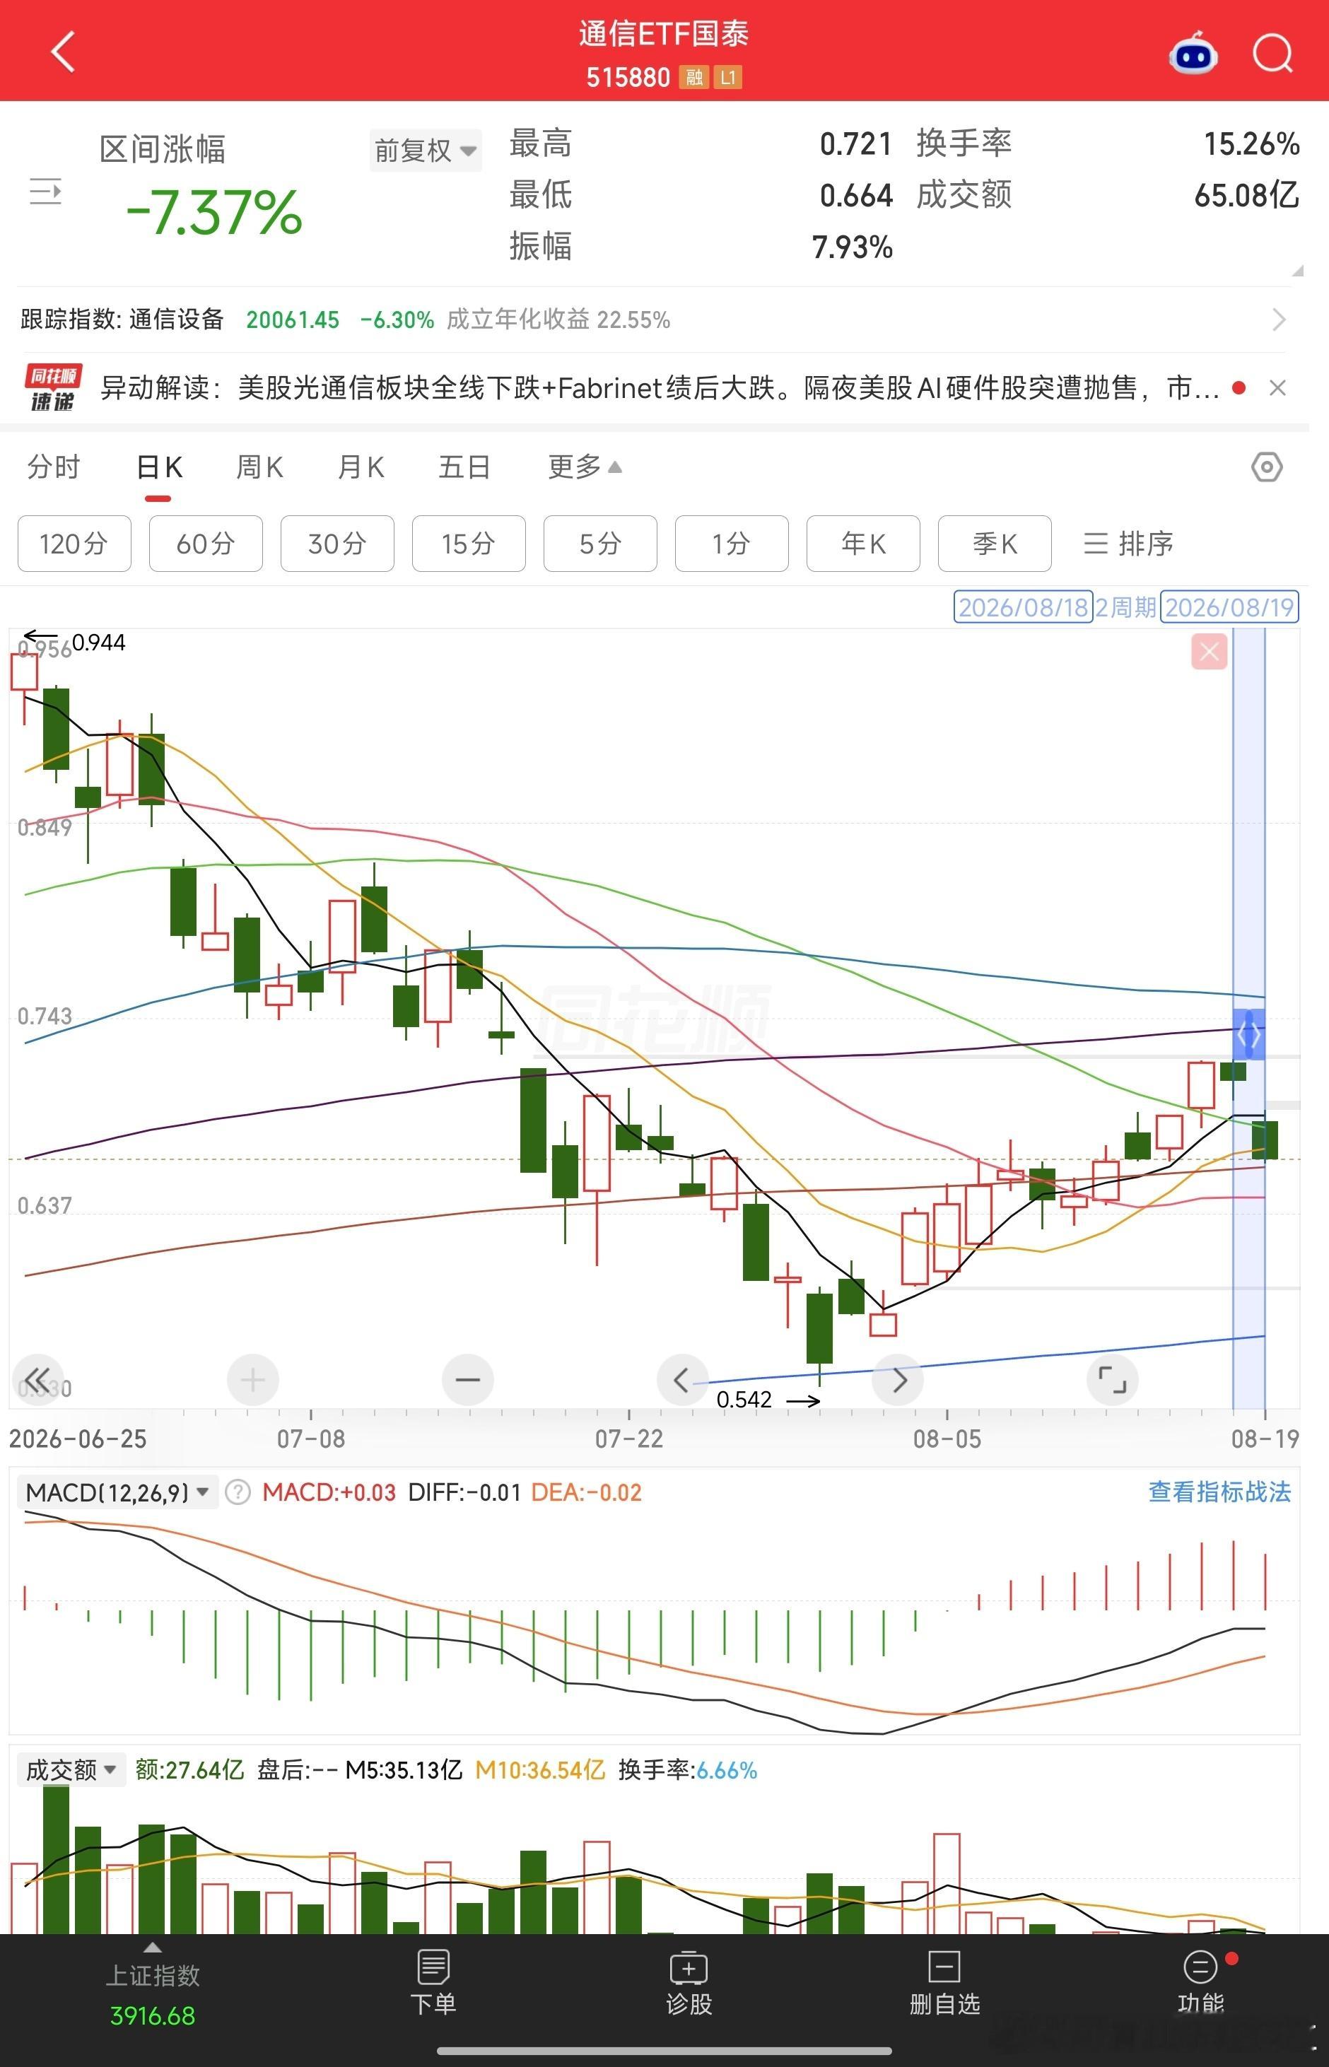
Task: Dismiss the news alert with X
Action: click(1278, 388)
